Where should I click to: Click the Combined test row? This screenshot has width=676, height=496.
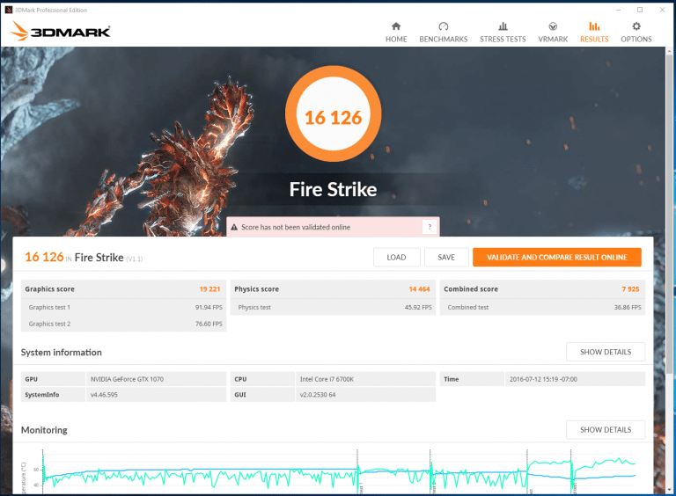[x=542, y=308]
